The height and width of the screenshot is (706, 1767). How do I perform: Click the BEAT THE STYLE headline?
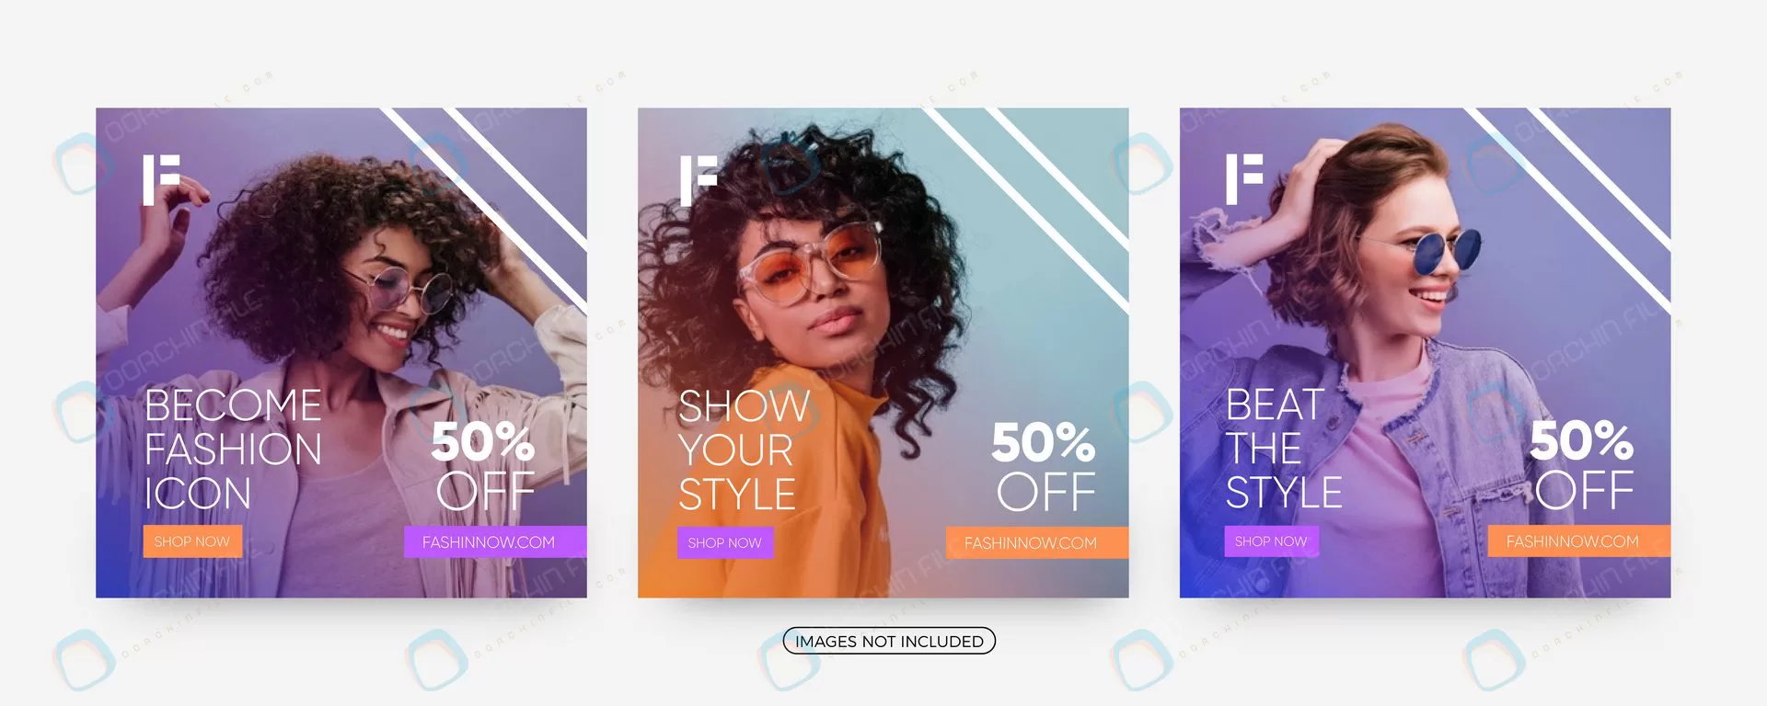(1283, 449)
